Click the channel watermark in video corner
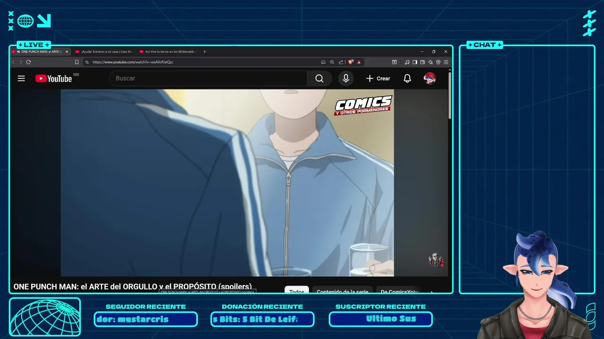Screen dimensions: 604x339 pos(436,260)
